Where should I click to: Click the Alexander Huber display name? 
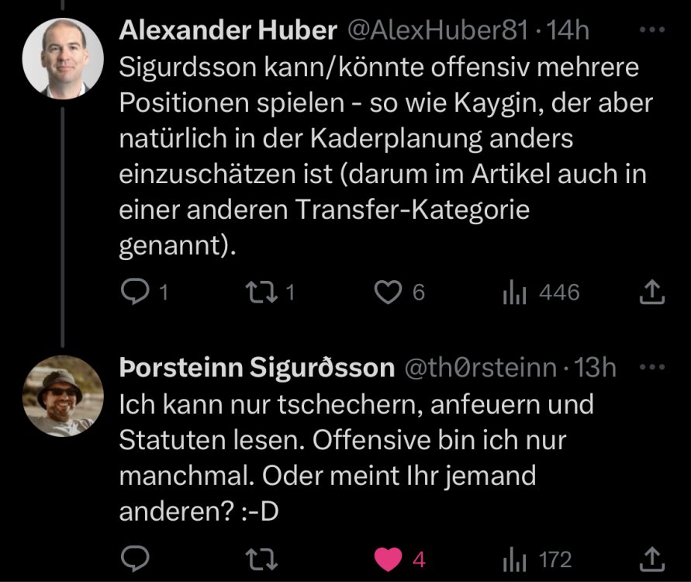(x=228, y=31)
